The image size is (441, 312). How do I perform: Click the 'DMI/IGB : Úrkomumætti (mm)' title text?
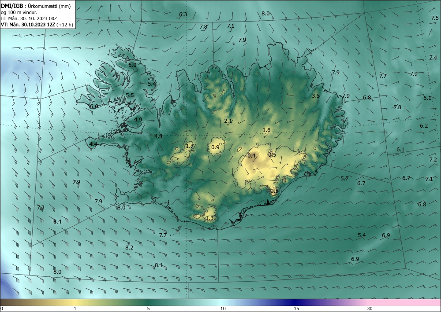pos(36,6)
